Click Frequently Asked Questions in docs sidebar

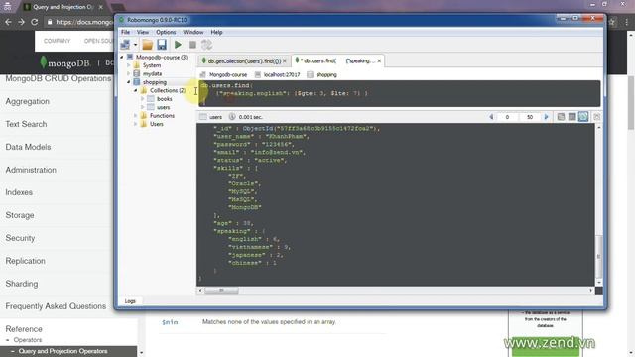(56, 306)
